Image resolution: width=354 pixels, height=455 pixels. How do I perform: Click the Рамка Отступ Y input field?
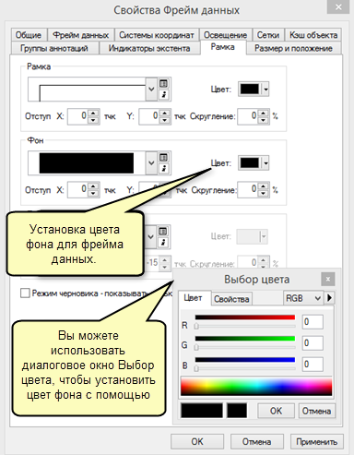[149, 116]
